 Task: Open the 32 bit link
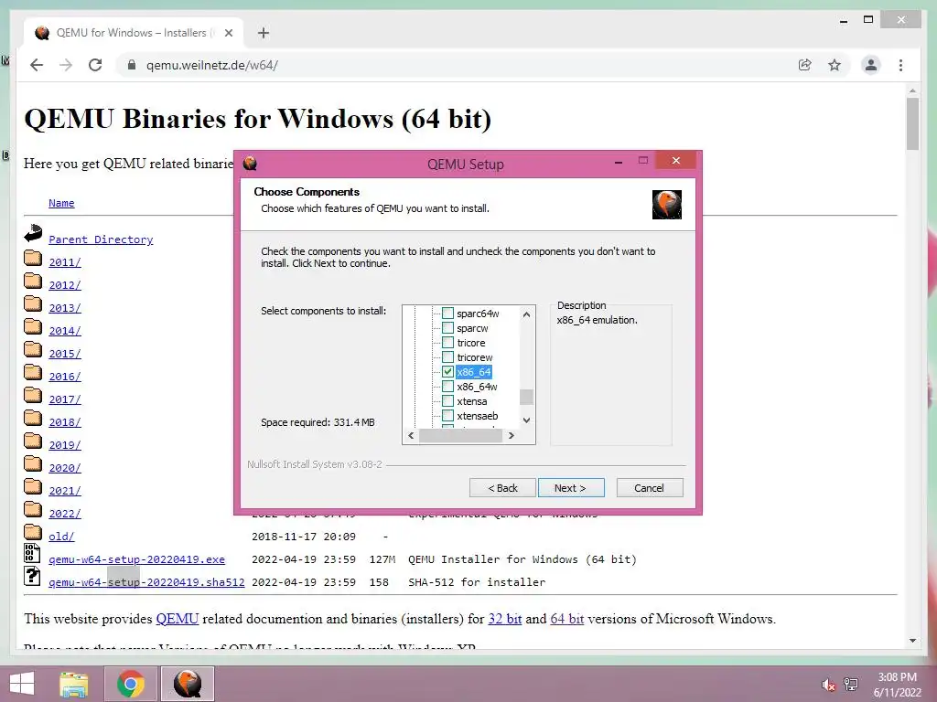(505, 619)
